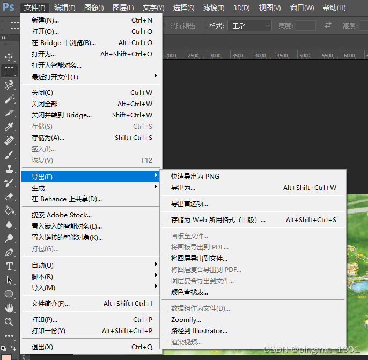This screenshot has height=360, width=368.
Task: Select the History Brush tool
Action: click(x=9, y=182)
